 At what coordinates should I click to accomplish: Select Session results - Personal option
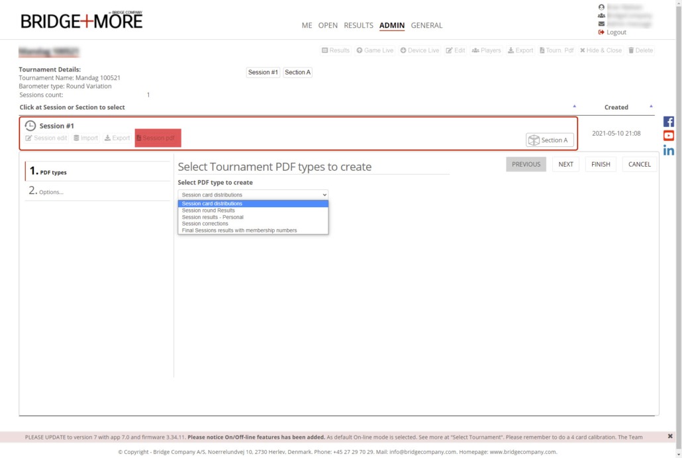point(213,217)
